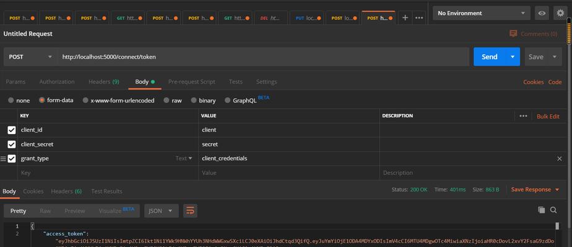
Task: Open the Test Results tab
Action: pos(106,191)
